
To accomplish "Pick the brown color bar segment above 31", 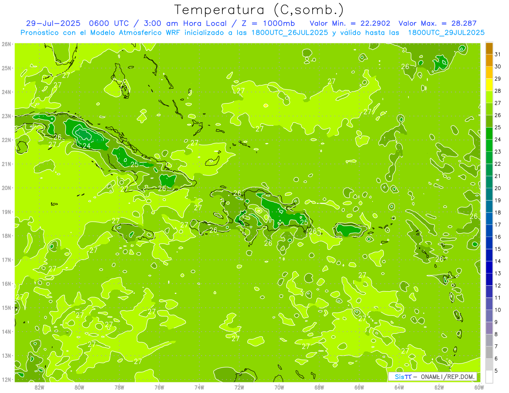I will pos(489,49).
